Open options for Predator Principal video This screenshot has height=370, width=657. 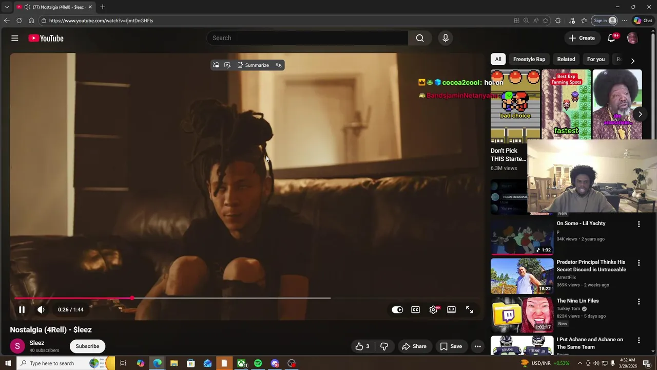pyautogui.click(x=639, y=263)
